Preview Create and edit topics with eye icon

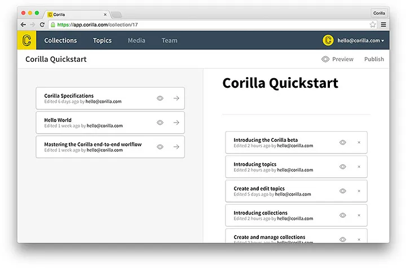click(343, 191)
